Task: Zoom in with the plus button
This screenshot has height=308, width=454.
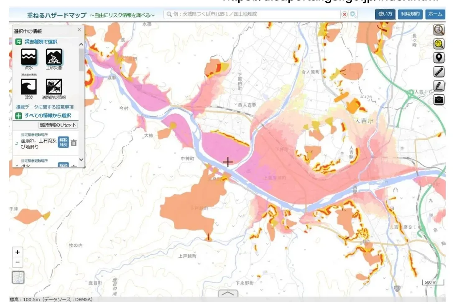Action: (18, 252)
